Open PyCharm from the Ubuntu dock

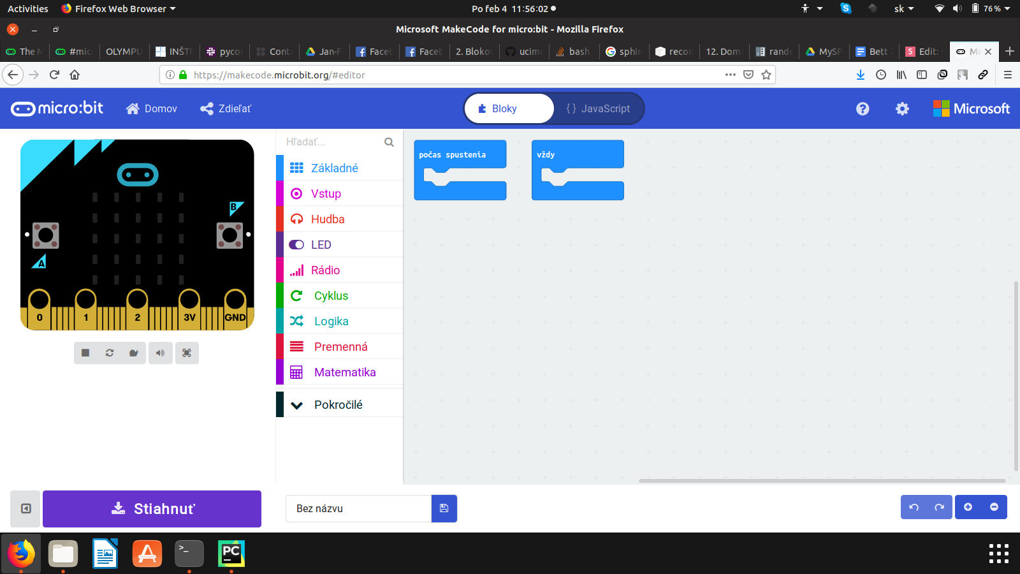pos(231,553)
